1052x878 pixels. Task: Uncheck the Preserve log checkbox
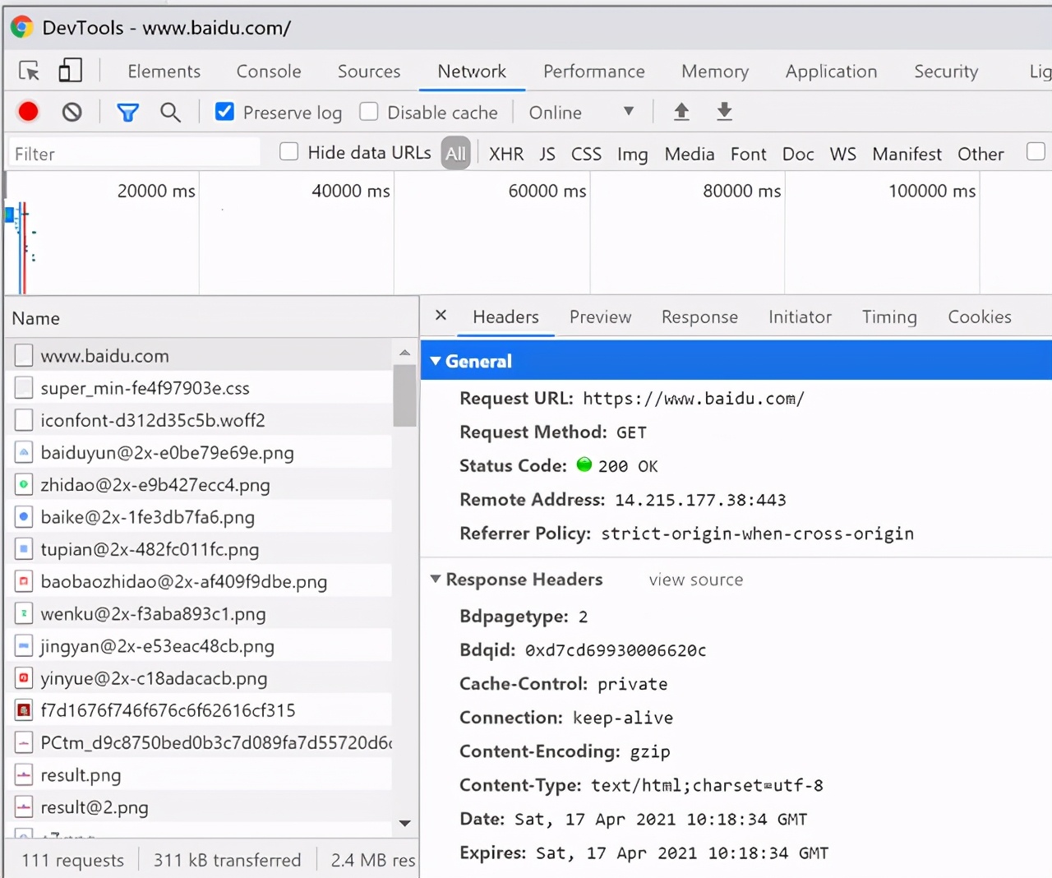[x=224, y=112]
